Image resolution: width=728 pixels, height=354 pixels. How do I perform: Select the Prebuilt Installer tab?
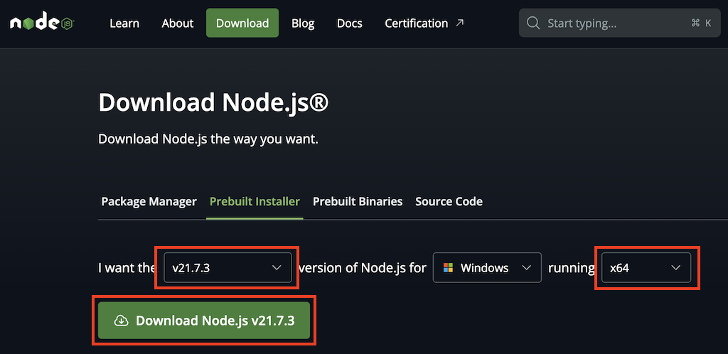(x=255, y=201)
